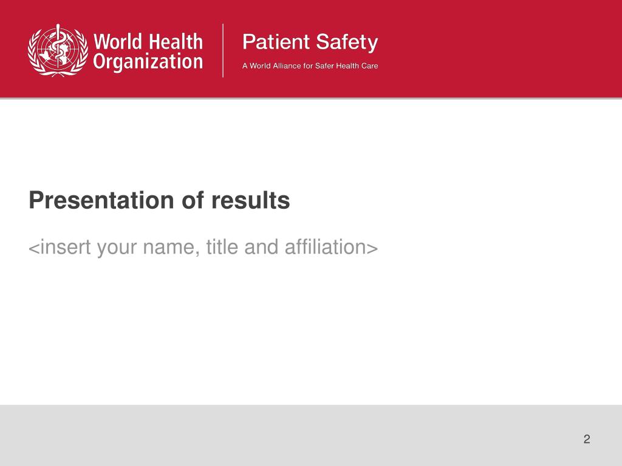Click slide number 2 in footer
622x466 pixels.
[587, 439]
